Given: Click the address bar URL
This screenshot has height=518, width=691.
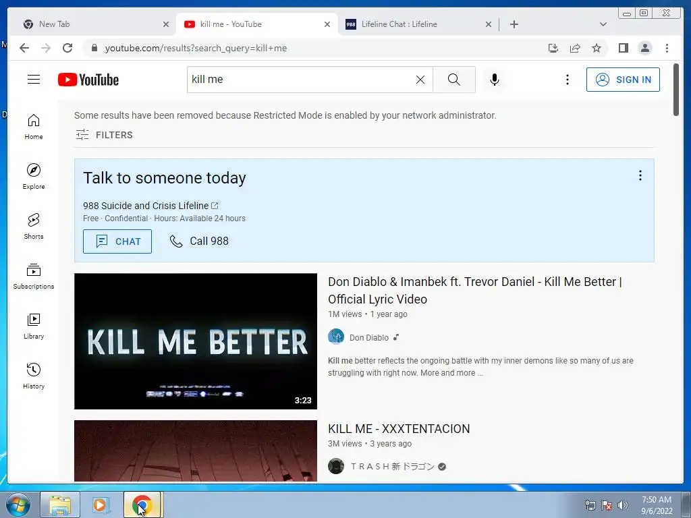Looking at the screenshot, I should [x=196, y=48].
